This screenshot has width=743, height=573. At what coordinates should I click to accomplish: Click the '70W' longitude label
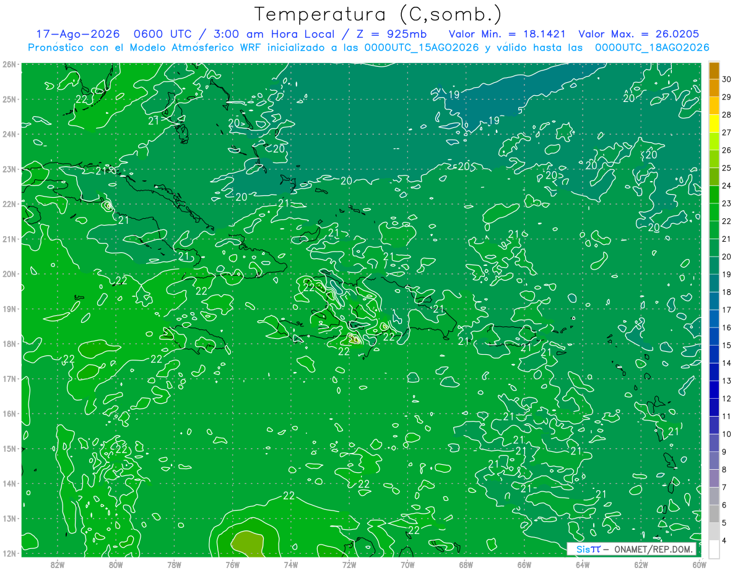[x=407, y=564]
